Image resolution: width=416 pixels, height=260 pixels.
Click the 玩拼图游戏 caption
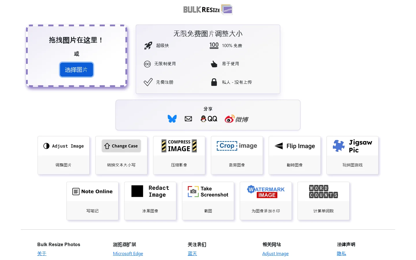pos(352,165)
